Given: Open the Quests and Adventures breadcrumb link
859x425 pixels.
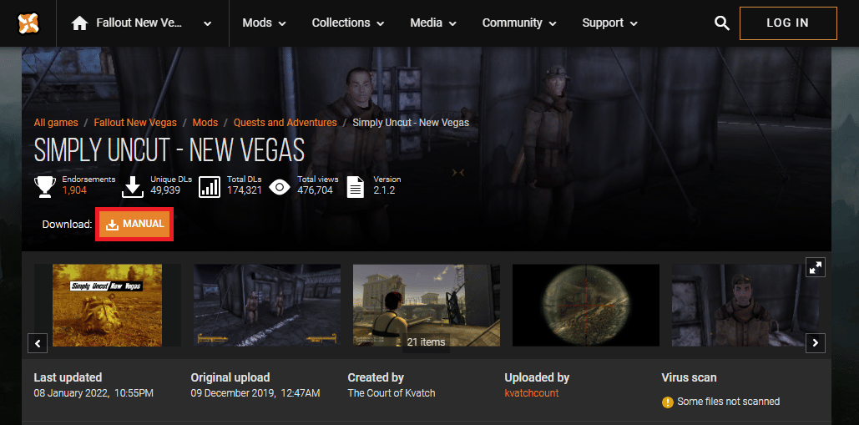Looking at the screenshot, I should [x=285, y=123].
